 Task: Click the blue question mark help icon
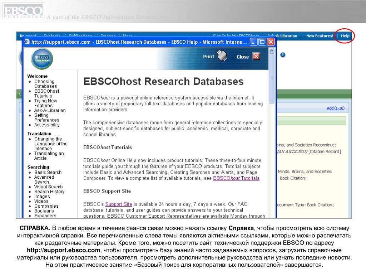(x=283, y=55)
